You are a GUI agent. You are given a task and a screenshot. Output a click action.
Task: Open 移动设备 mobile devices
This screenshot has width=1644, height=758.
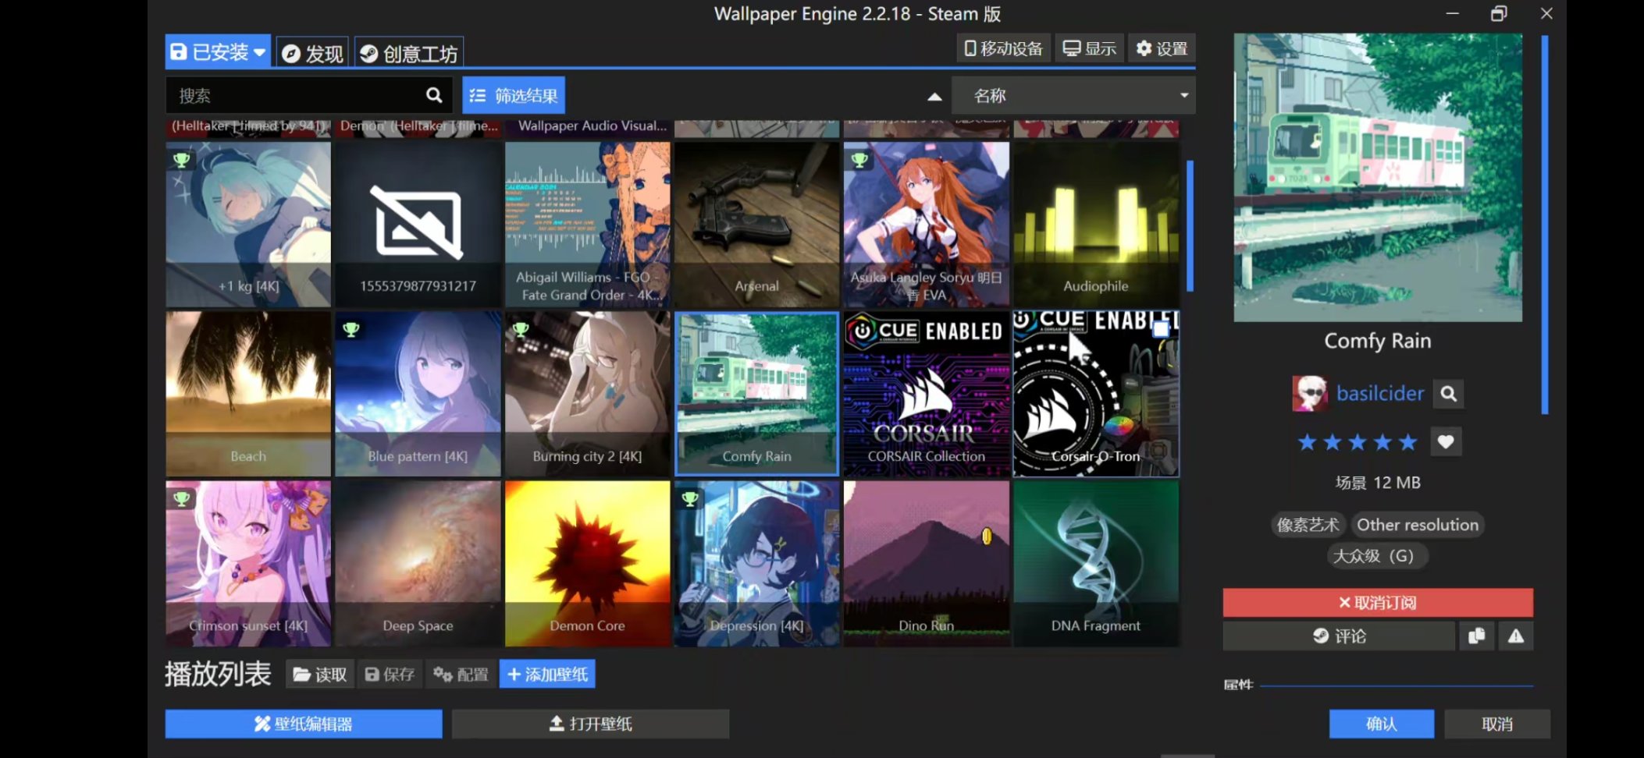click(1004, 48)
